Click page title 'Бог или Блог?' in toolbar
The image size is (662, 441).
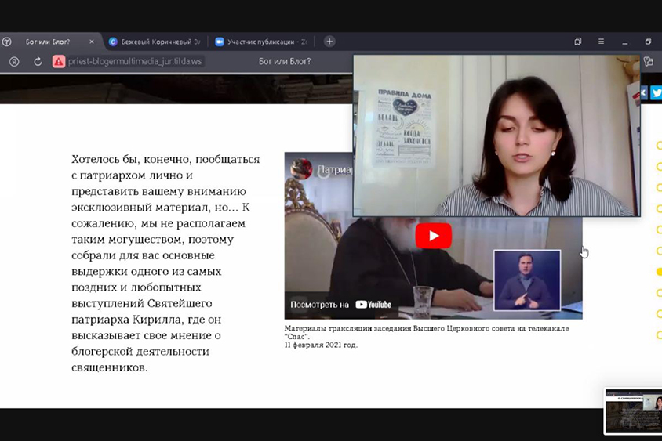(x=285, y=62)
